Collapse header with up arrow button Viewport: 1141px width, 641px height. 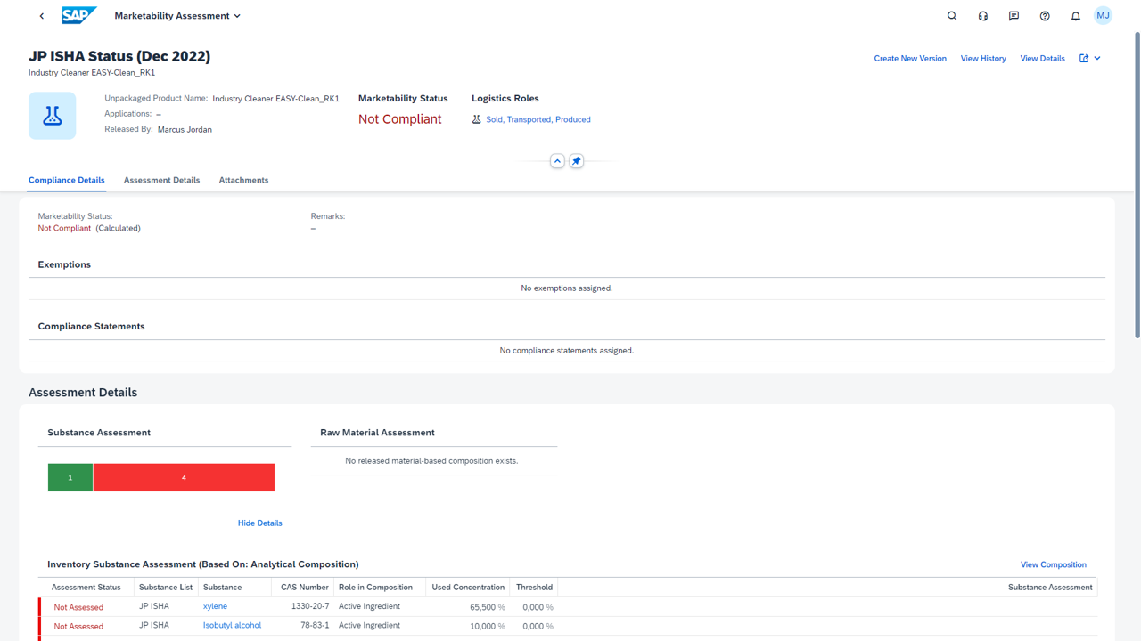coord(557,161)
